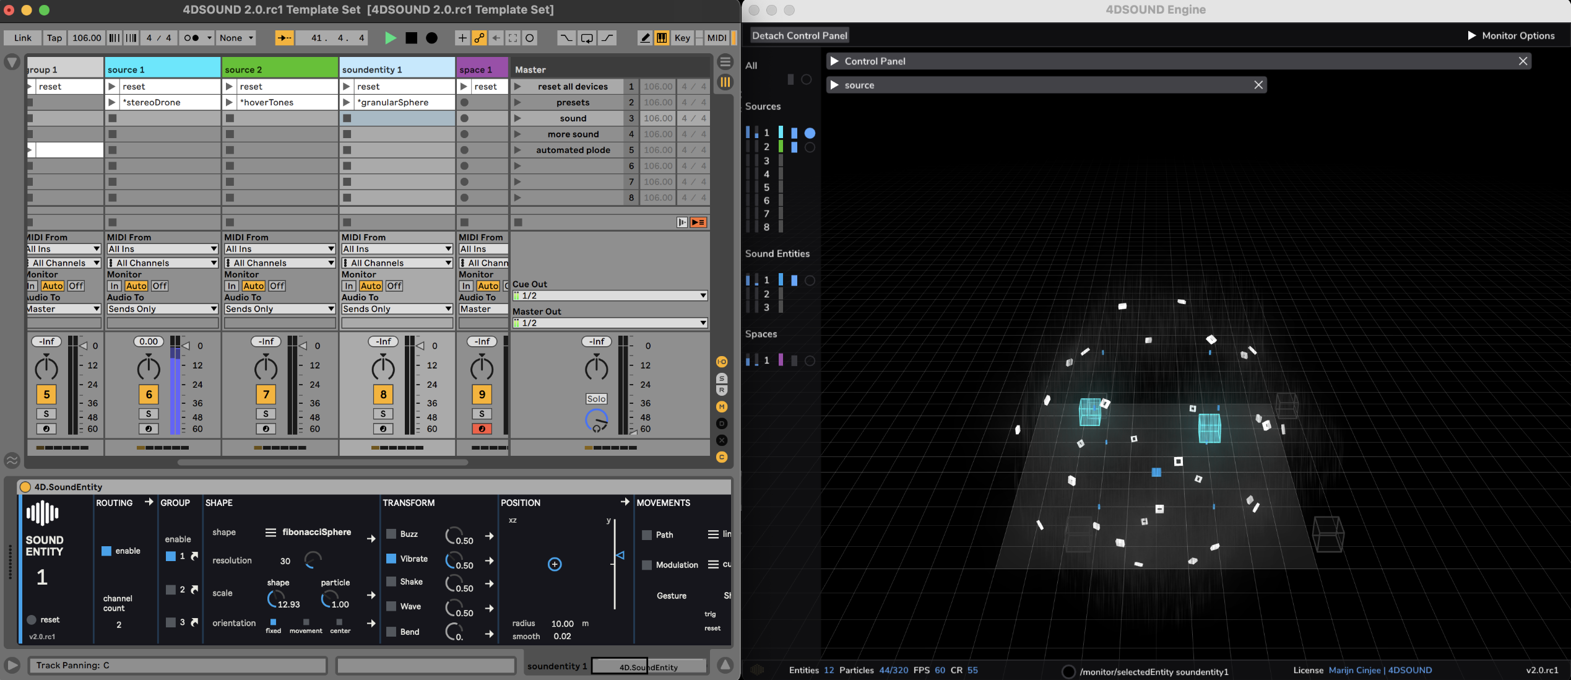Toggle the ROUTING enable checkbox
The height and width of the screenshot is (680, 1571).
coord(106,551)
